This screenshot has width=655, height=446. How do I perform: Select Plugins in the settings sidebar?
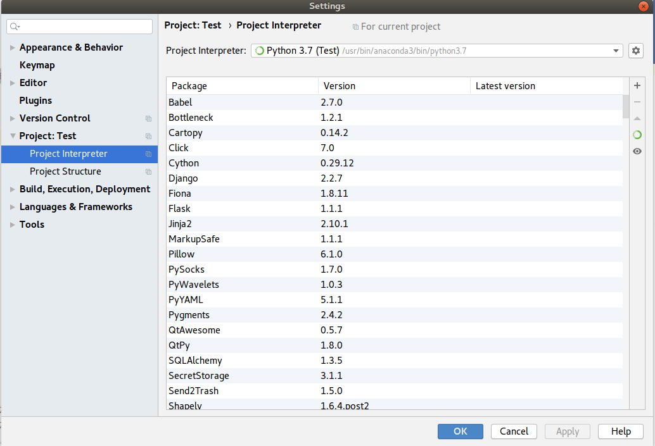click(x=35, y=100)
